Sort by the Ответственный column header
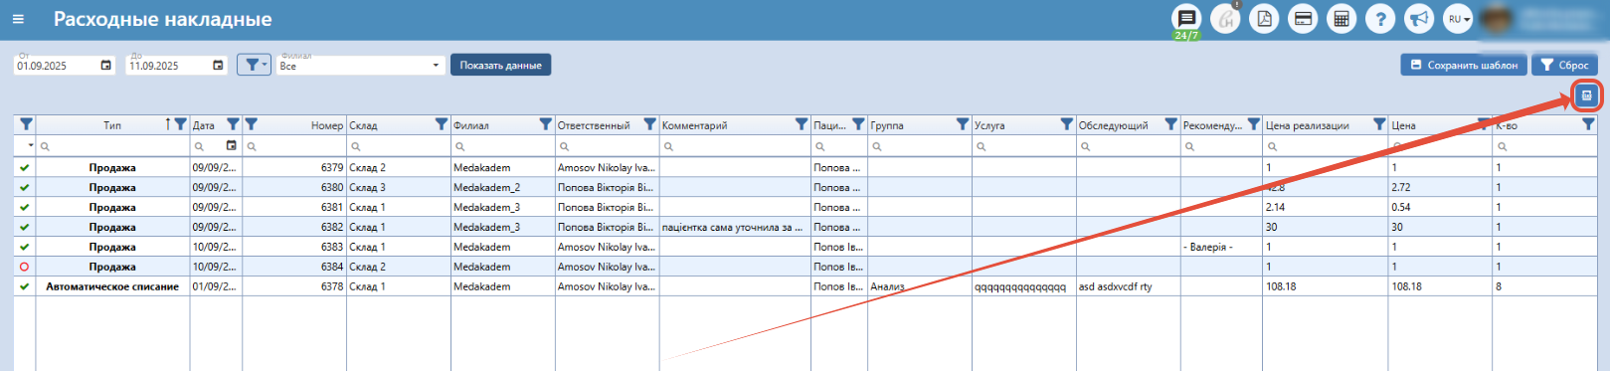1610x371 pixels. pyautogui.click(x=599, y=125)
